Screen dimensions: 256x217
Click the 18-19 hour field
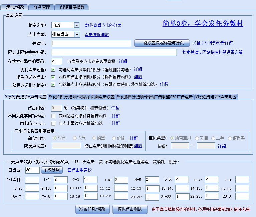click(x=91, y=196)
